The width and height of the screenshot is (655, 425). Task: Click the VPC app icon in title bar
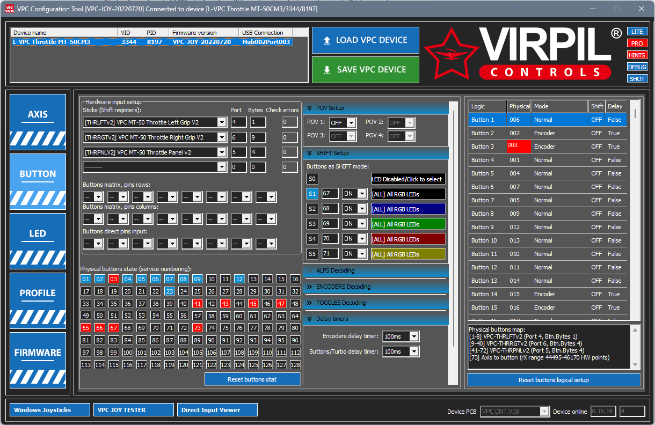coord(9,9)
